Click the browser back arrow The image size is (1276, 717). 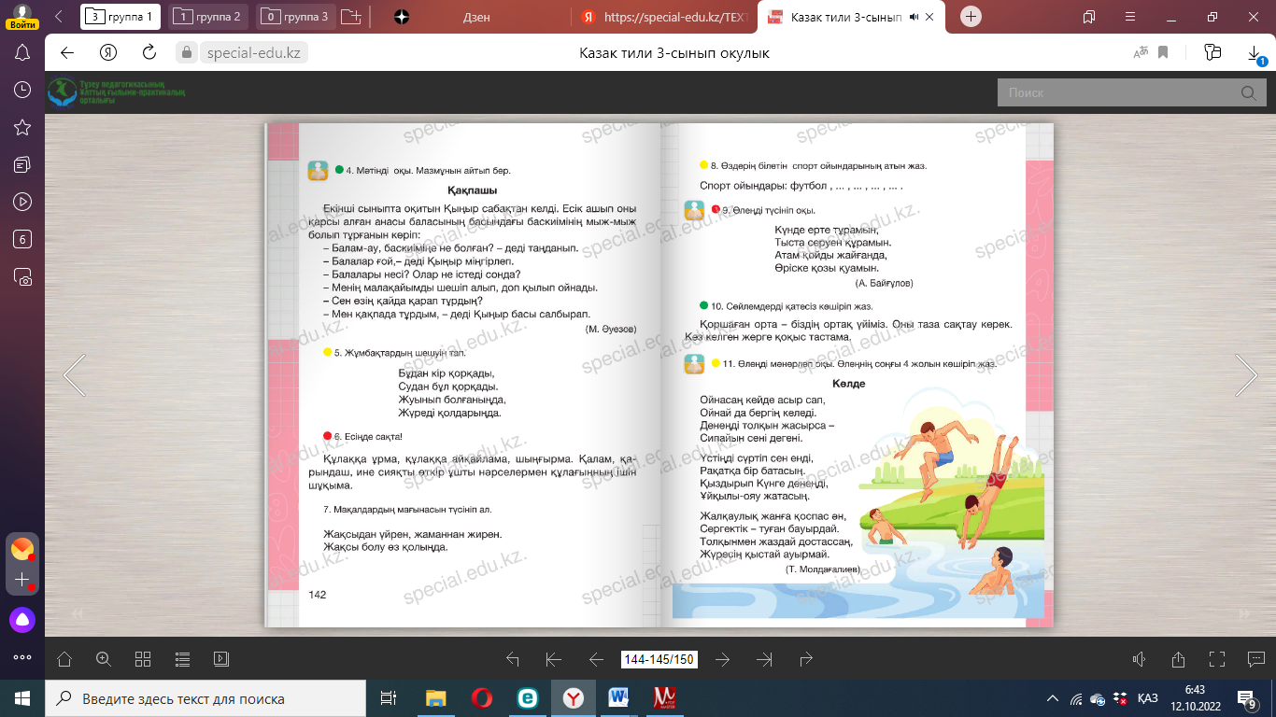67,52
